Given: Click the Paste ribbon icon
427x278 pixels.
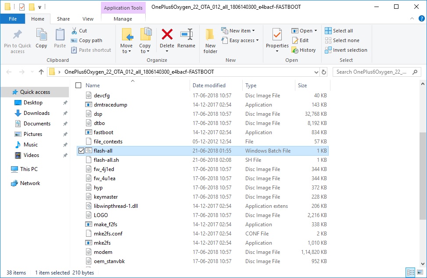Looking at the screenshot, I should 60,35.
